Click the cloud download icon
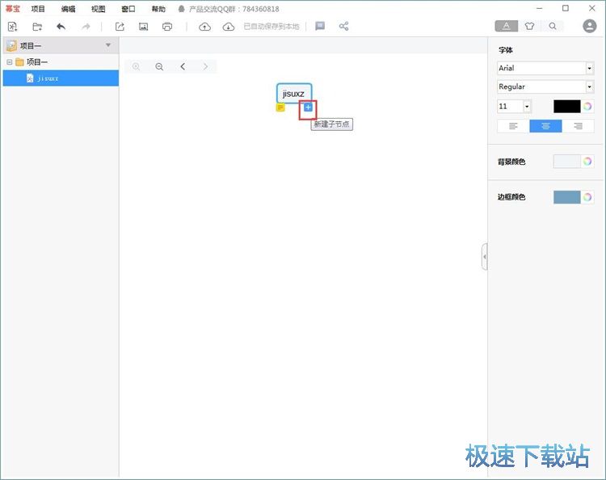Screen dimensions: 606x480 point(229,27)
